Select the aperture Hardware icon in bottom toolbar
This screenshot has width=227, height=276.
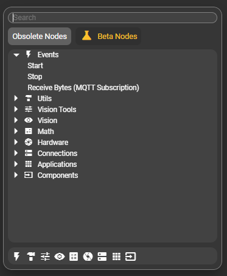[x=88, y=257]
